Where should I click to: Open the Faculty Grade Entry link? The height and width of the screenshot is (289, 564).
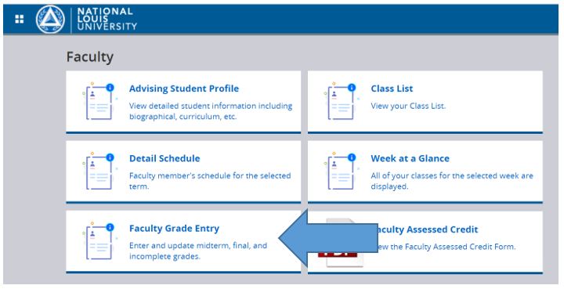174,228
